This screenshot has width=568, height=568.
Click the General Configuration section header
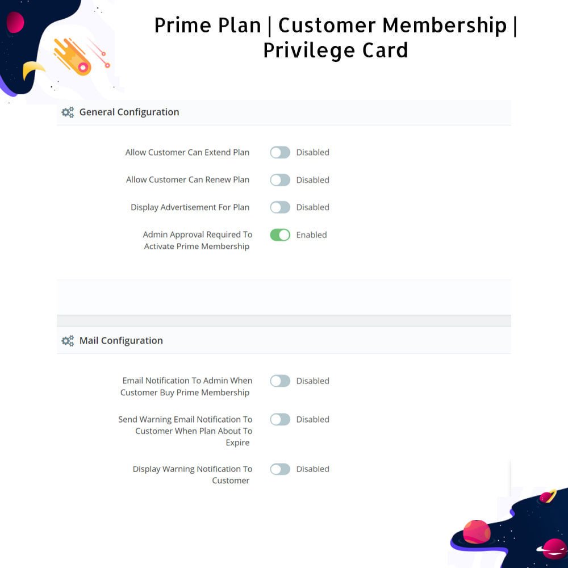(283, 112)
